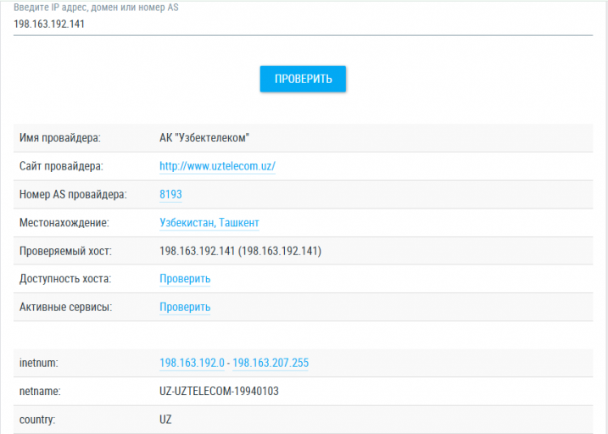Screen dimensions: 608x434
Task: Click the Проверяемый хост: label
Action: click(x=65, y=251)
